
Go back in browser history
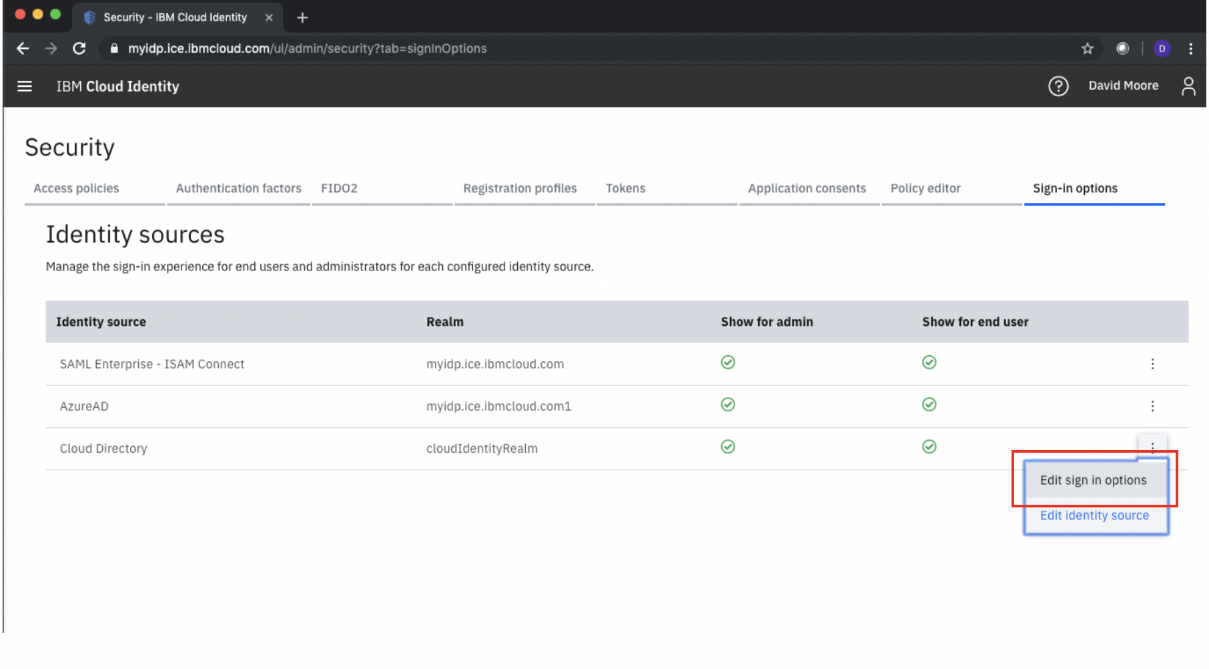coord(23,48)
